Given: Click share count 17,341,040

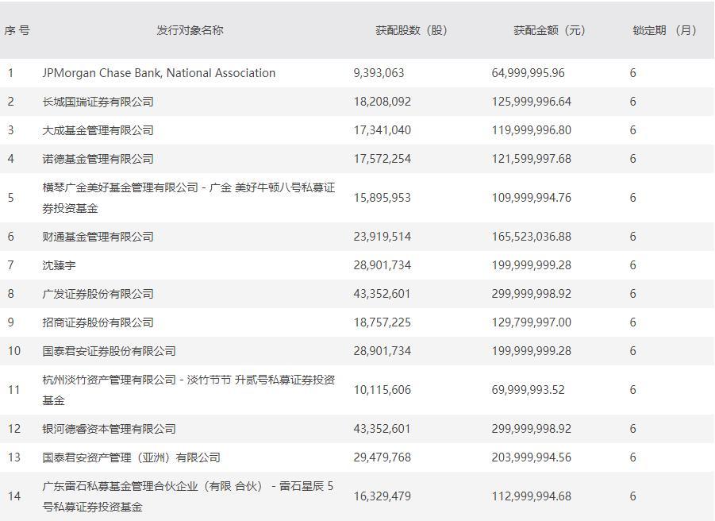Looking at the screenshot, I should click(382, 130).
